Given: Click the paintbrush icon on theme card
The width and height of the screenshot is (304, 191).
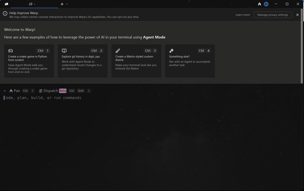Looking at the screenshot, I should (x=118, y=51).
